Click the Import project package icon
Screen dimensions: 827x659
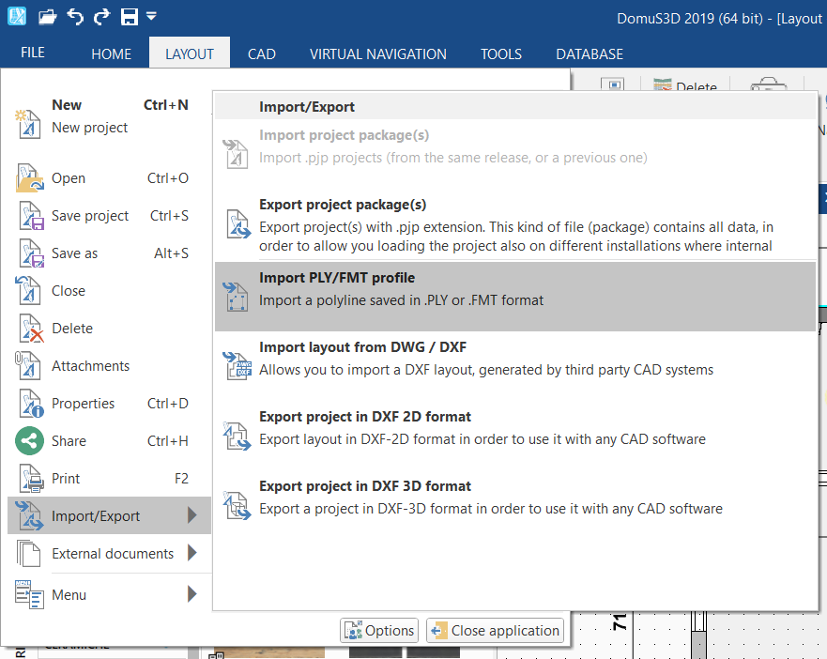[236, 154]
